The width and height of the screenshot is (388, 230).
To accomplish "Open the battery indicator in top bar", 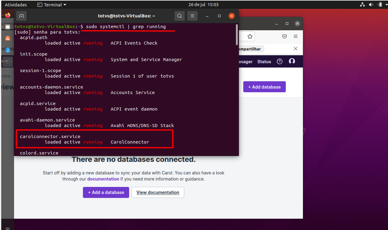I will point(380,5).
